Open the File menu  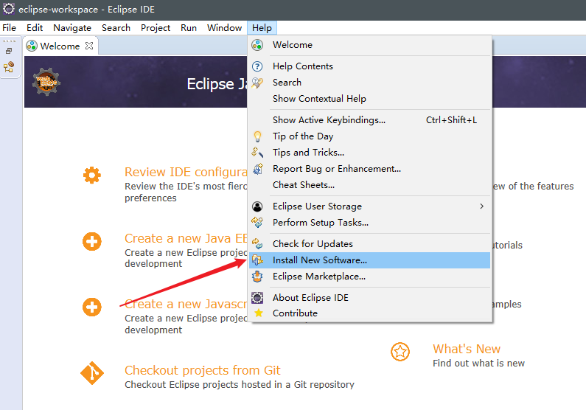[9, 28]
